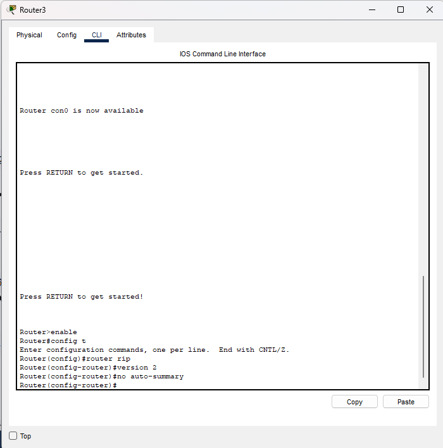Maximize the Router3 window
443x448 pixels.
(x=401, y=9)
